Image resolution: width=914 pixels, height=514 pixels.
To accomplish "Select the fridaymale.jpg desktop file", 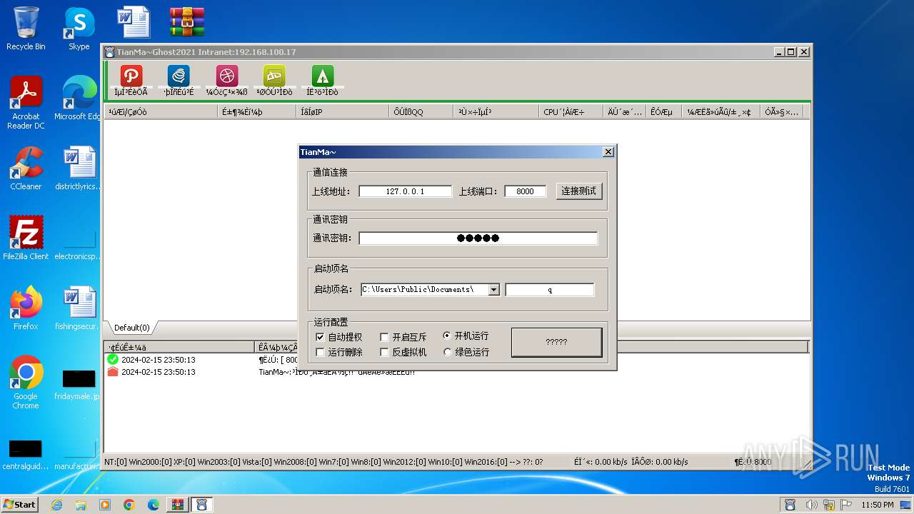I will 79,385.
